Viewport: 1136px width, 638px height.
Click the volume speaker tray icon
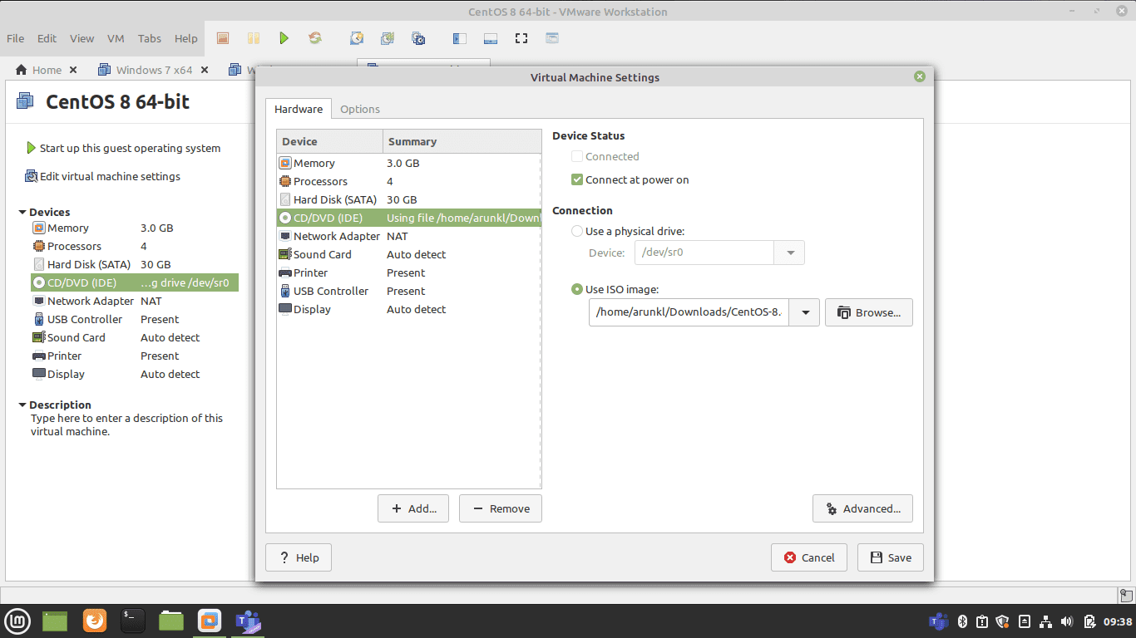1068,621
